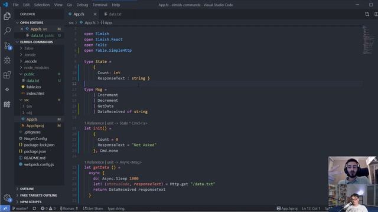The image size is (378, 212).
Task: Expand the node_modules folder
Action: 37,68
